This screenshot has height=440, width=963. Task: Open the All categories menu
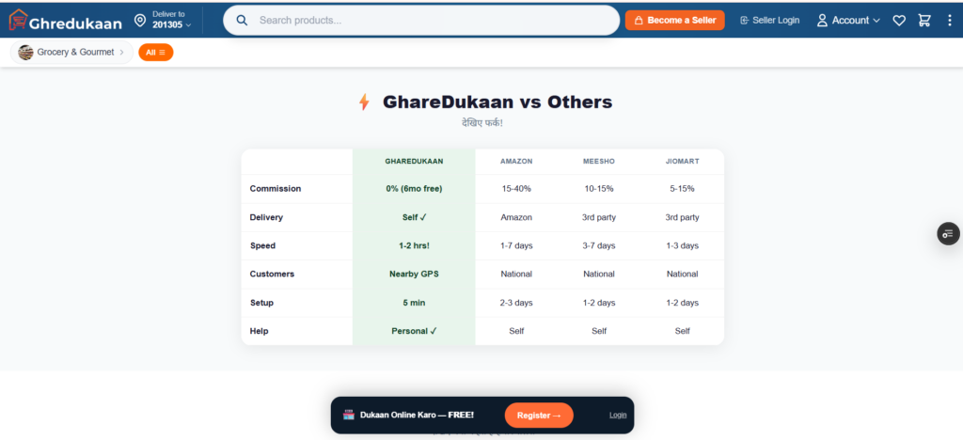[x=155, y=53]
